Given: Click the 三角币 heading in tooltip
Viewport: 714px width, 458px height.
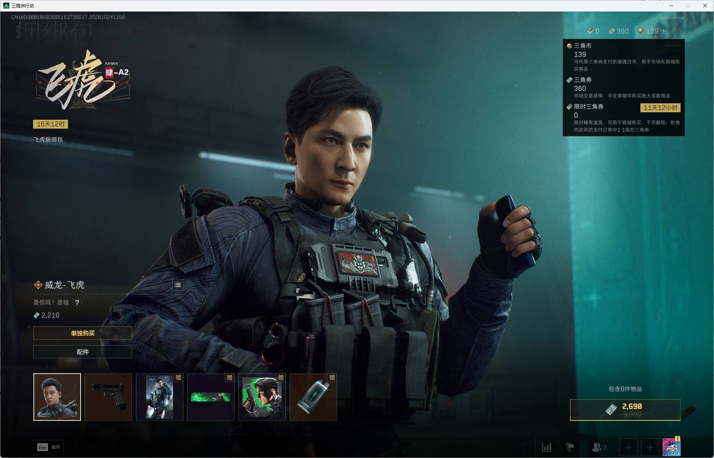Looking at the screenshot, I should point(582,46).
